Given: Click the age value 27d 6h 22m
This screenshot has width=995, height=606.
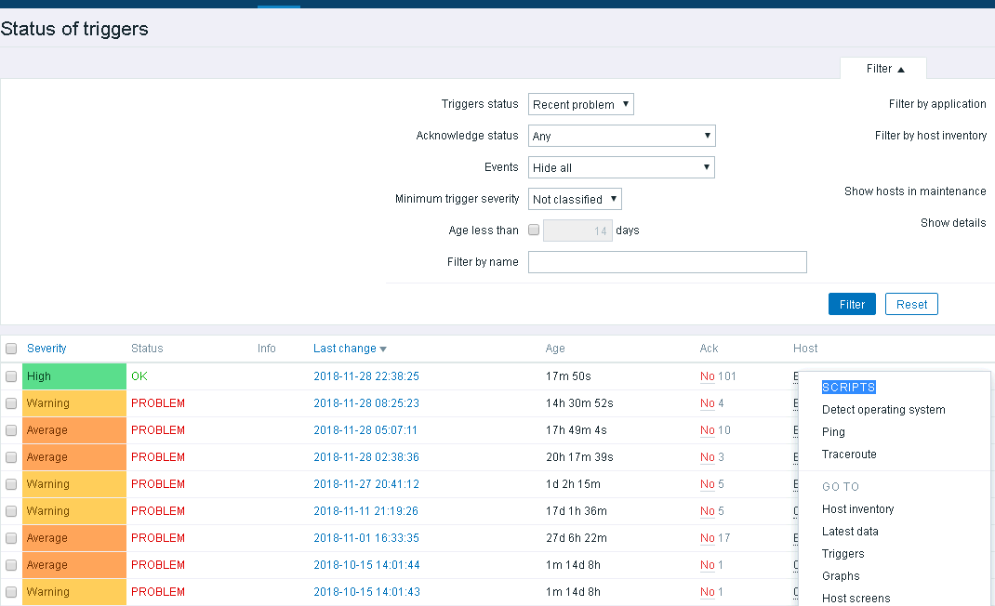Looking at the screenshot, I should pos(577,538).
